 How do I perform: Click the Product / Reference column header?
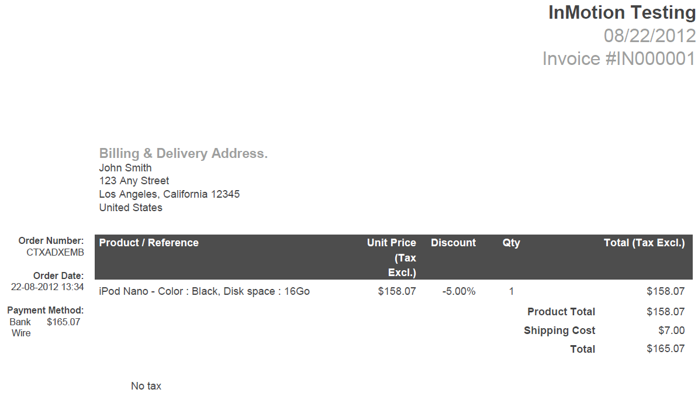[x=148, y=243]
